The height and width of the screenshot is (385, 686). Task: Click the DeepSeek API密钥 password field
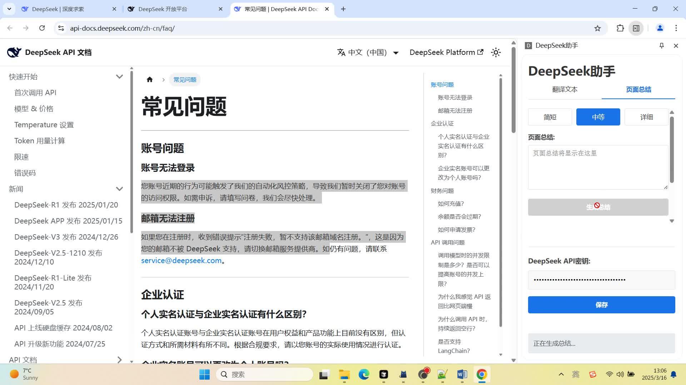point(601,280)
